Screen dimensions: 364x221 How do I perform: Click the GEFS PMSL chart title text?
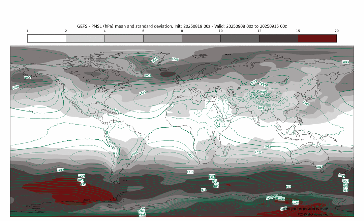[182, 26]
